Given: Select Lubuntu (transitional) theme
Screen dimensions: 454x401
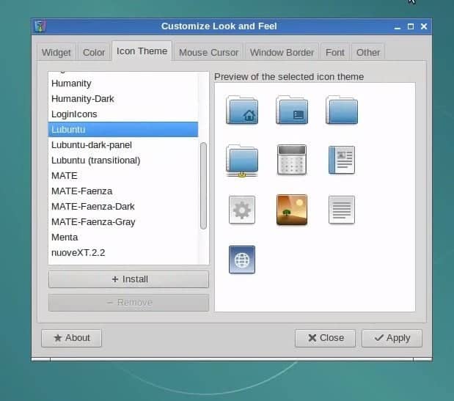Looking at the screenshot, I should click(x=123, y=161).
